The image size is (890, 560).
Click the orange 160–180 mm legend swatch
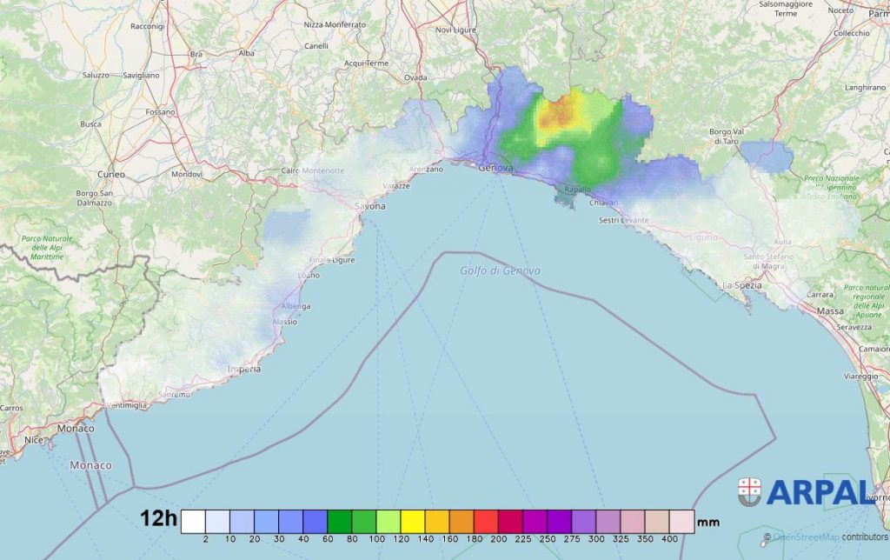click(462, 521)
